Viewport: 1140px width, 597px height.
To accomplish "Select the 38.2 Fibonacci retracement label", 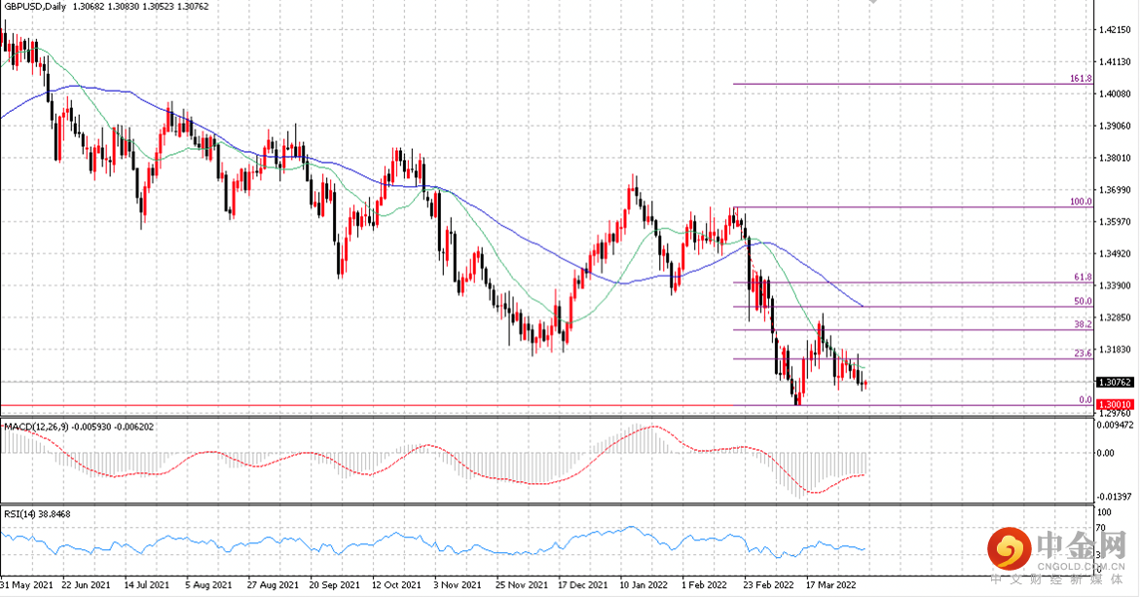I will pos(1082,324).
